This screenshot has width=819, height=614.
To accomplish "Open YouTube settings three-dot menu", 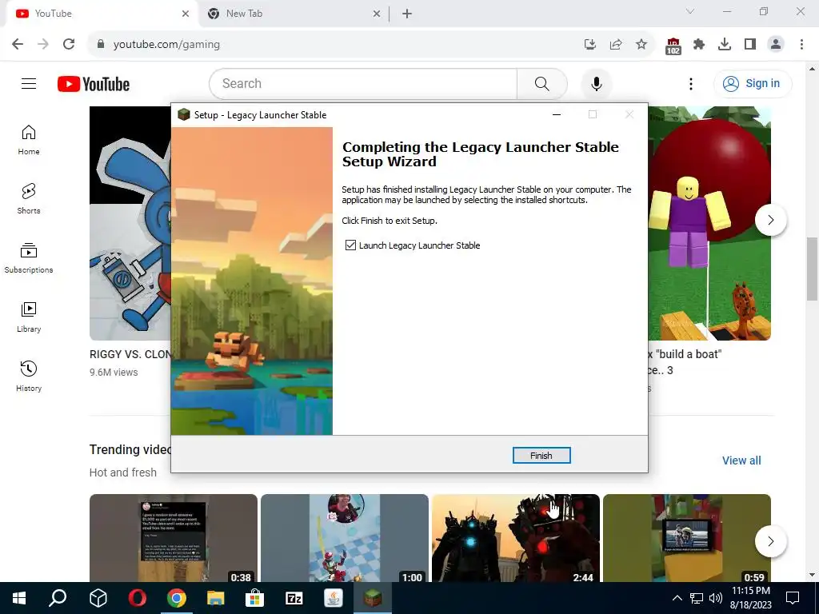I will 690,83.
